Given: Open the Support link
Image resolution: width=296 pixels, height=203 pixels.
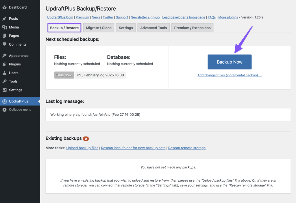Looking at the screenshot, I should (122, 17).
